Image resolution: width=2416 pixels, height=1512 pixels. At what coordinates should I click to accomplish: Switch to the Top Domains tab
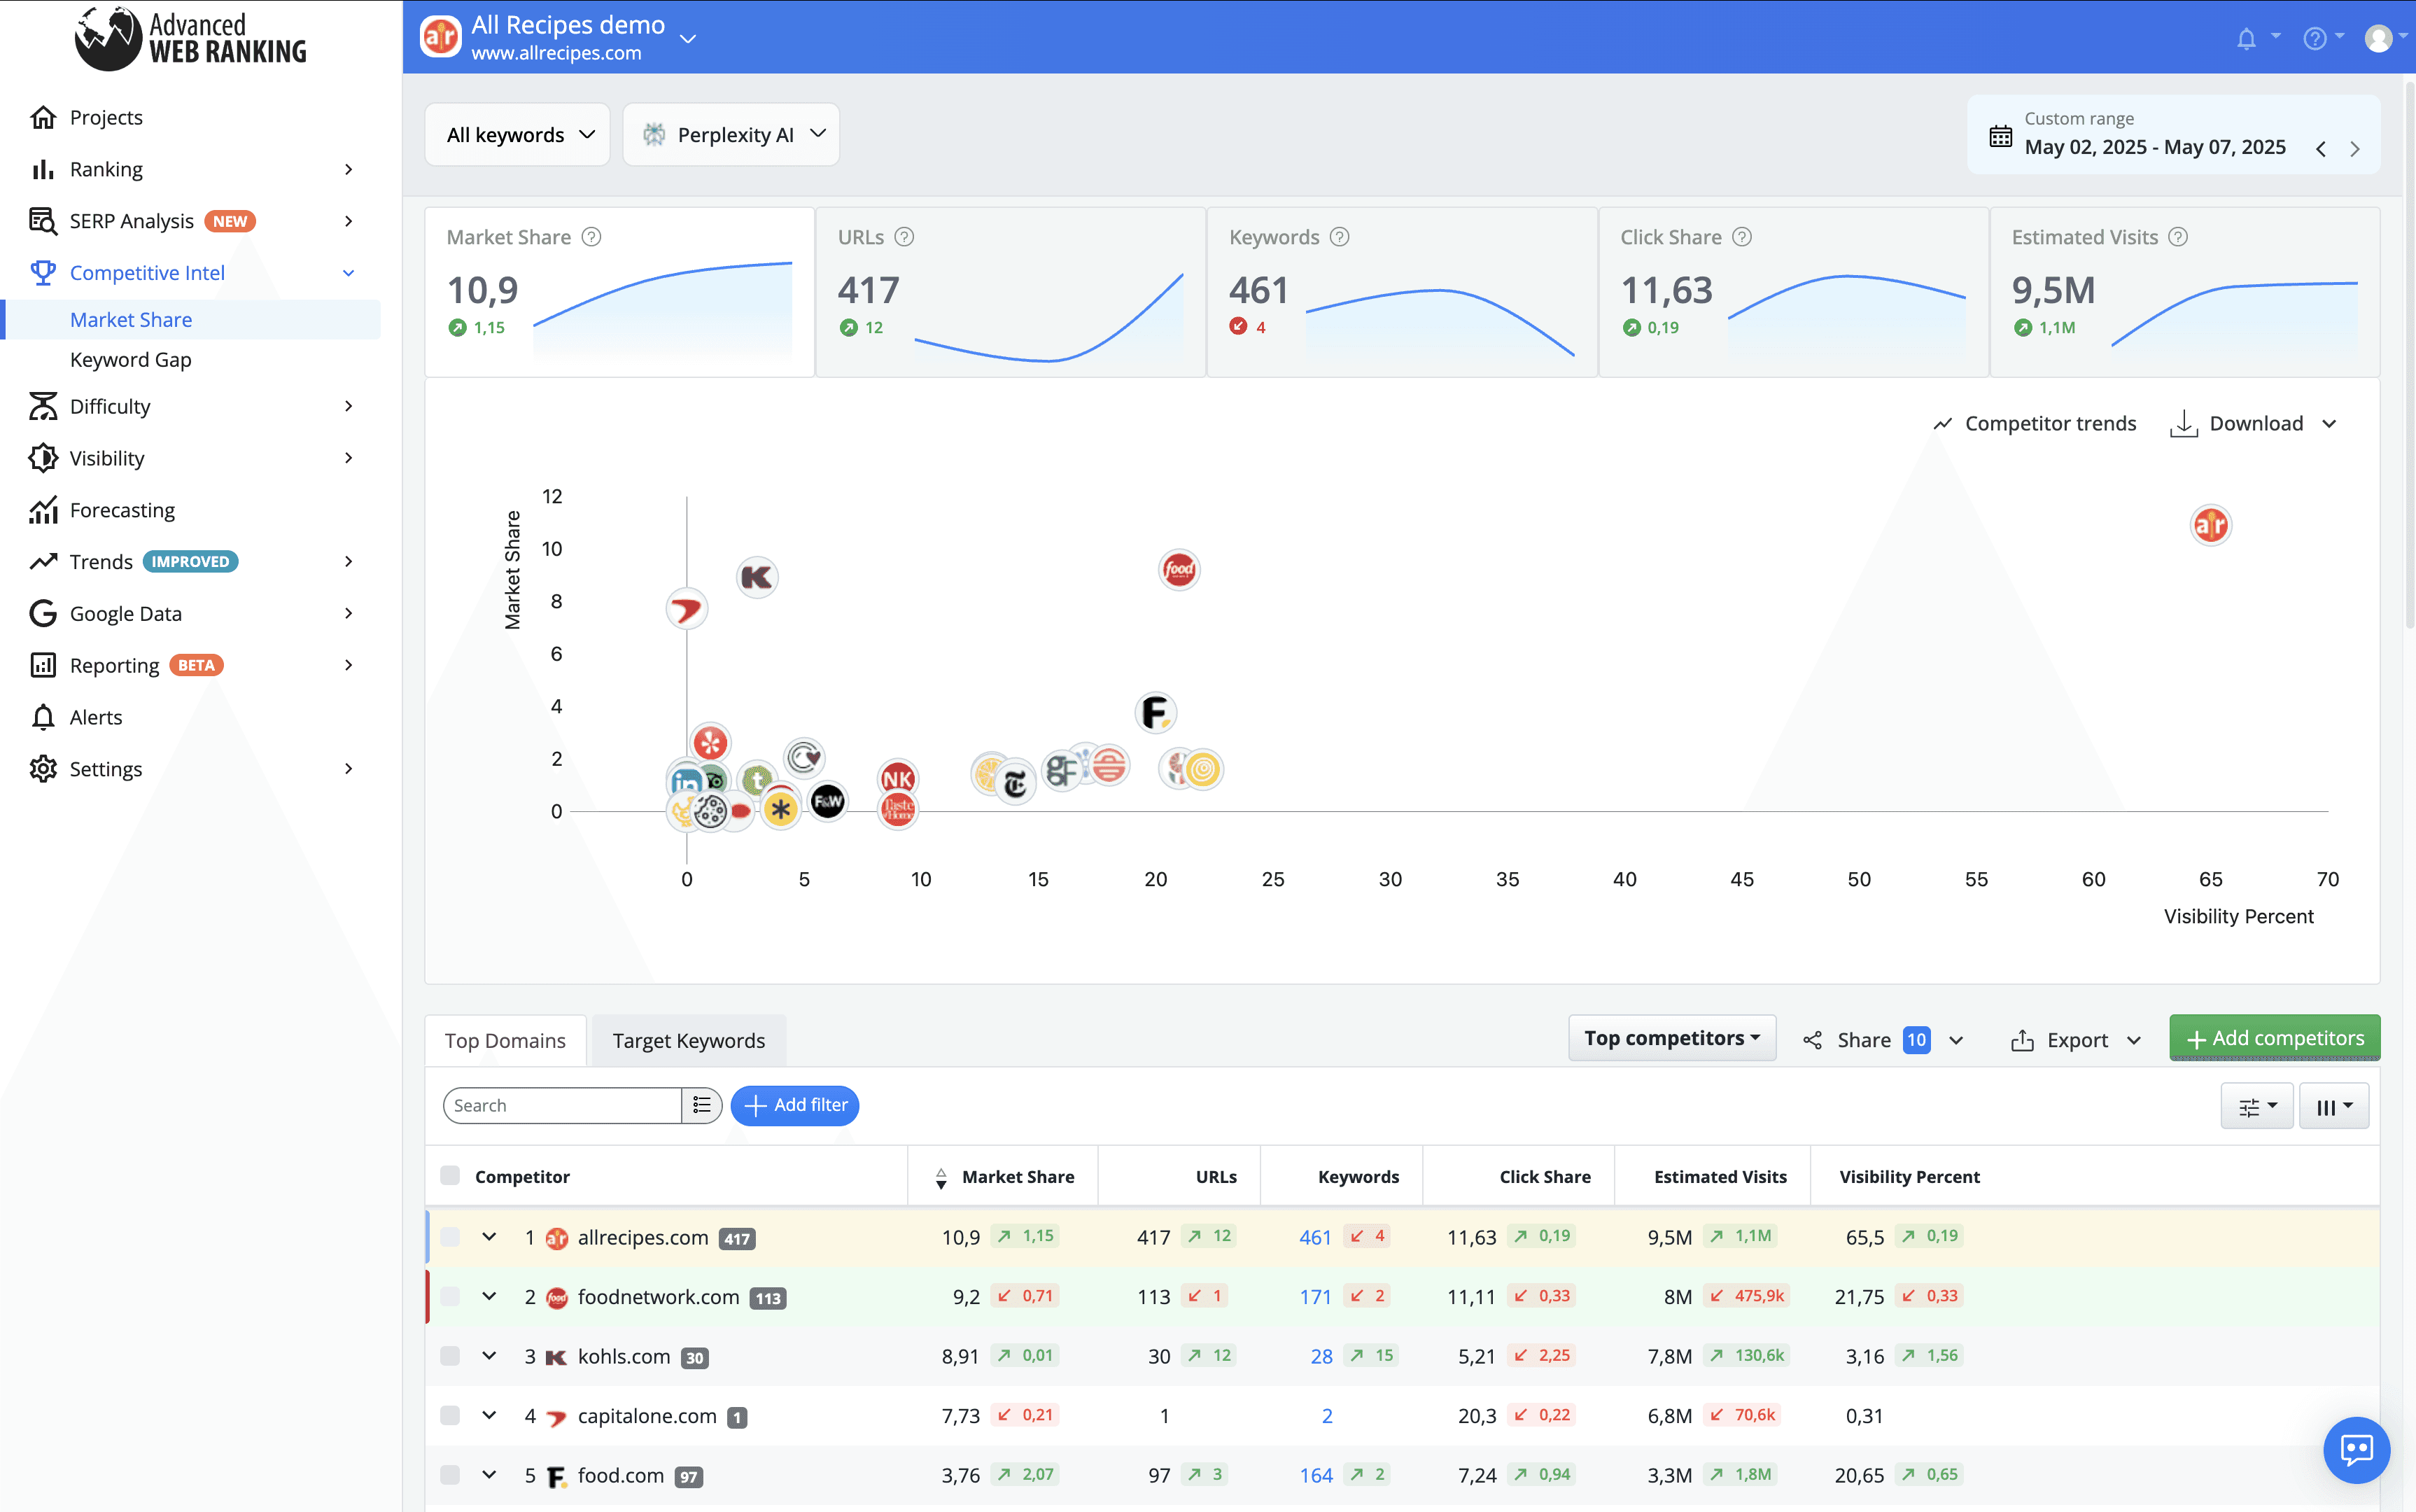(x=505, y=1041)
